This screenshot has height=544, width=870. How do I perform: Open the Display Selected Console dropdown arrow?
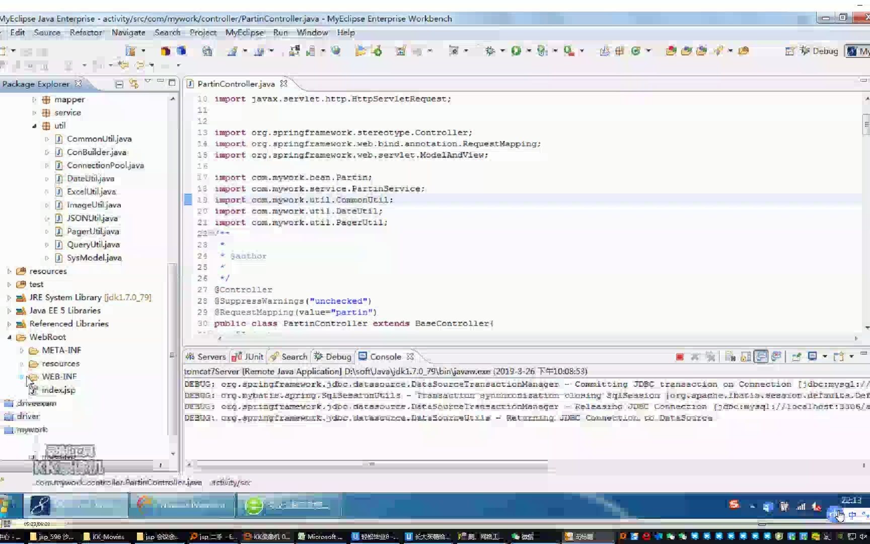pos(825,357)
